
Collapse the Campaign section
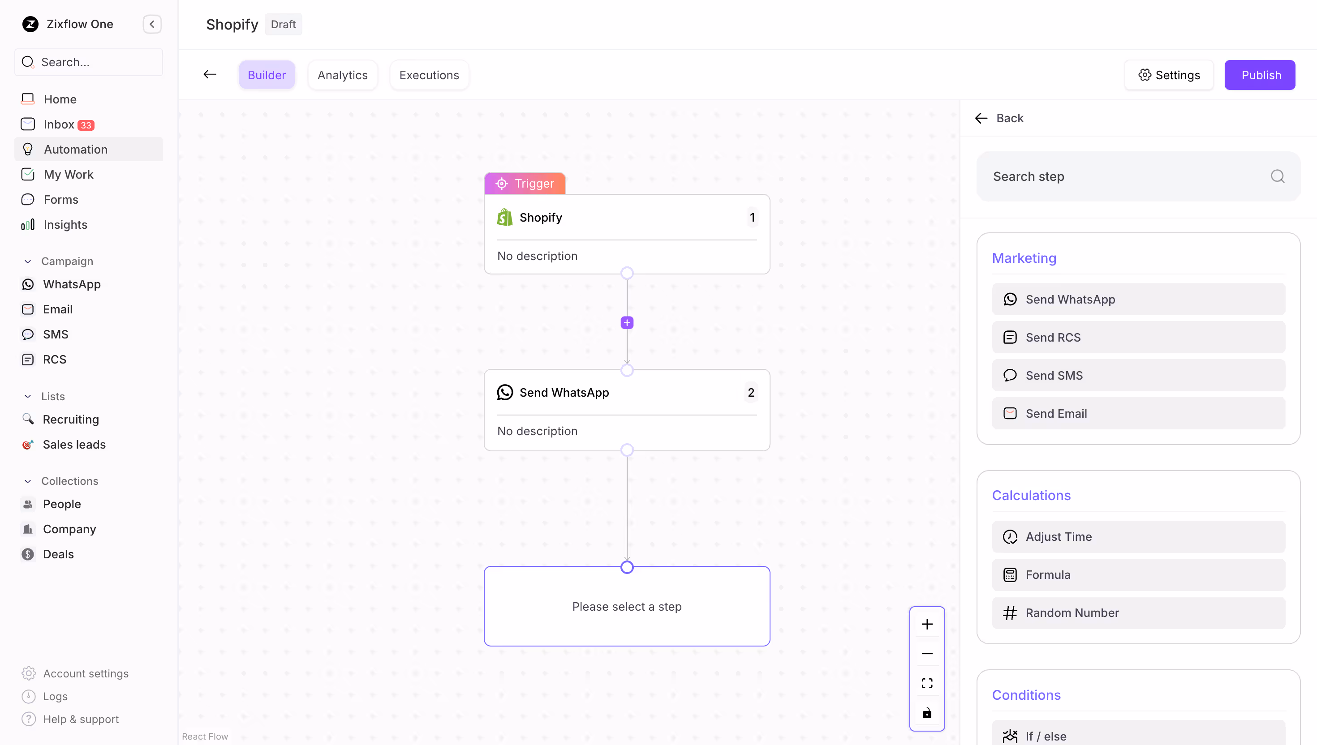point(28,261)
